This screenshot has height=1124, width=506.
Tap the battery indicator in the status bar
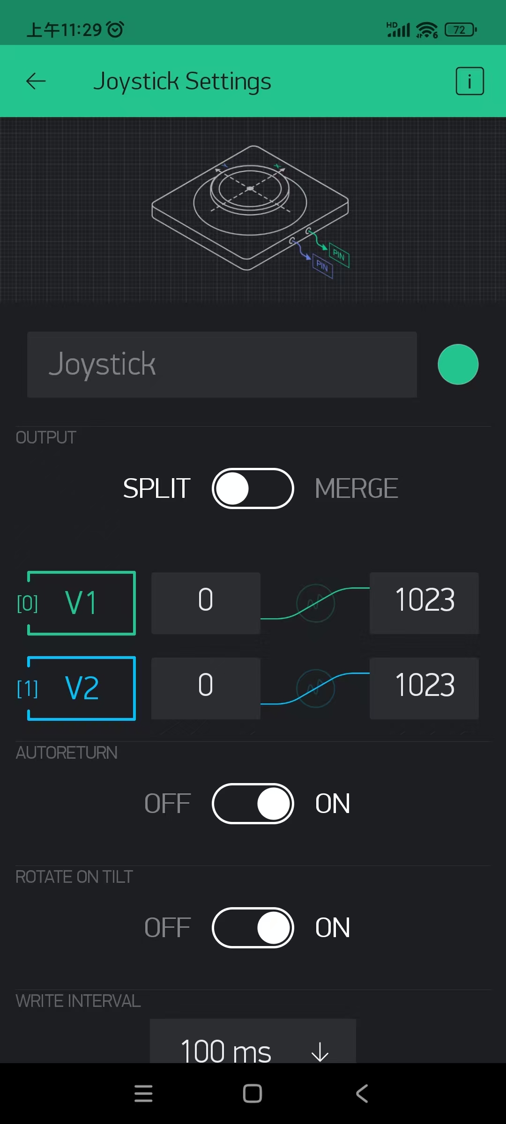(460, 30)
